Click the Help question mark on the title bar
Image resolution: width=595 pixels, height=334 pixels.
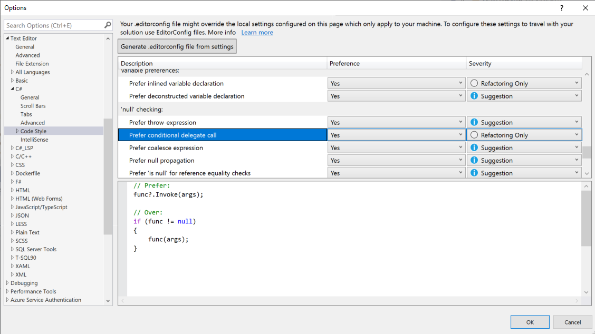click(561, 8)
